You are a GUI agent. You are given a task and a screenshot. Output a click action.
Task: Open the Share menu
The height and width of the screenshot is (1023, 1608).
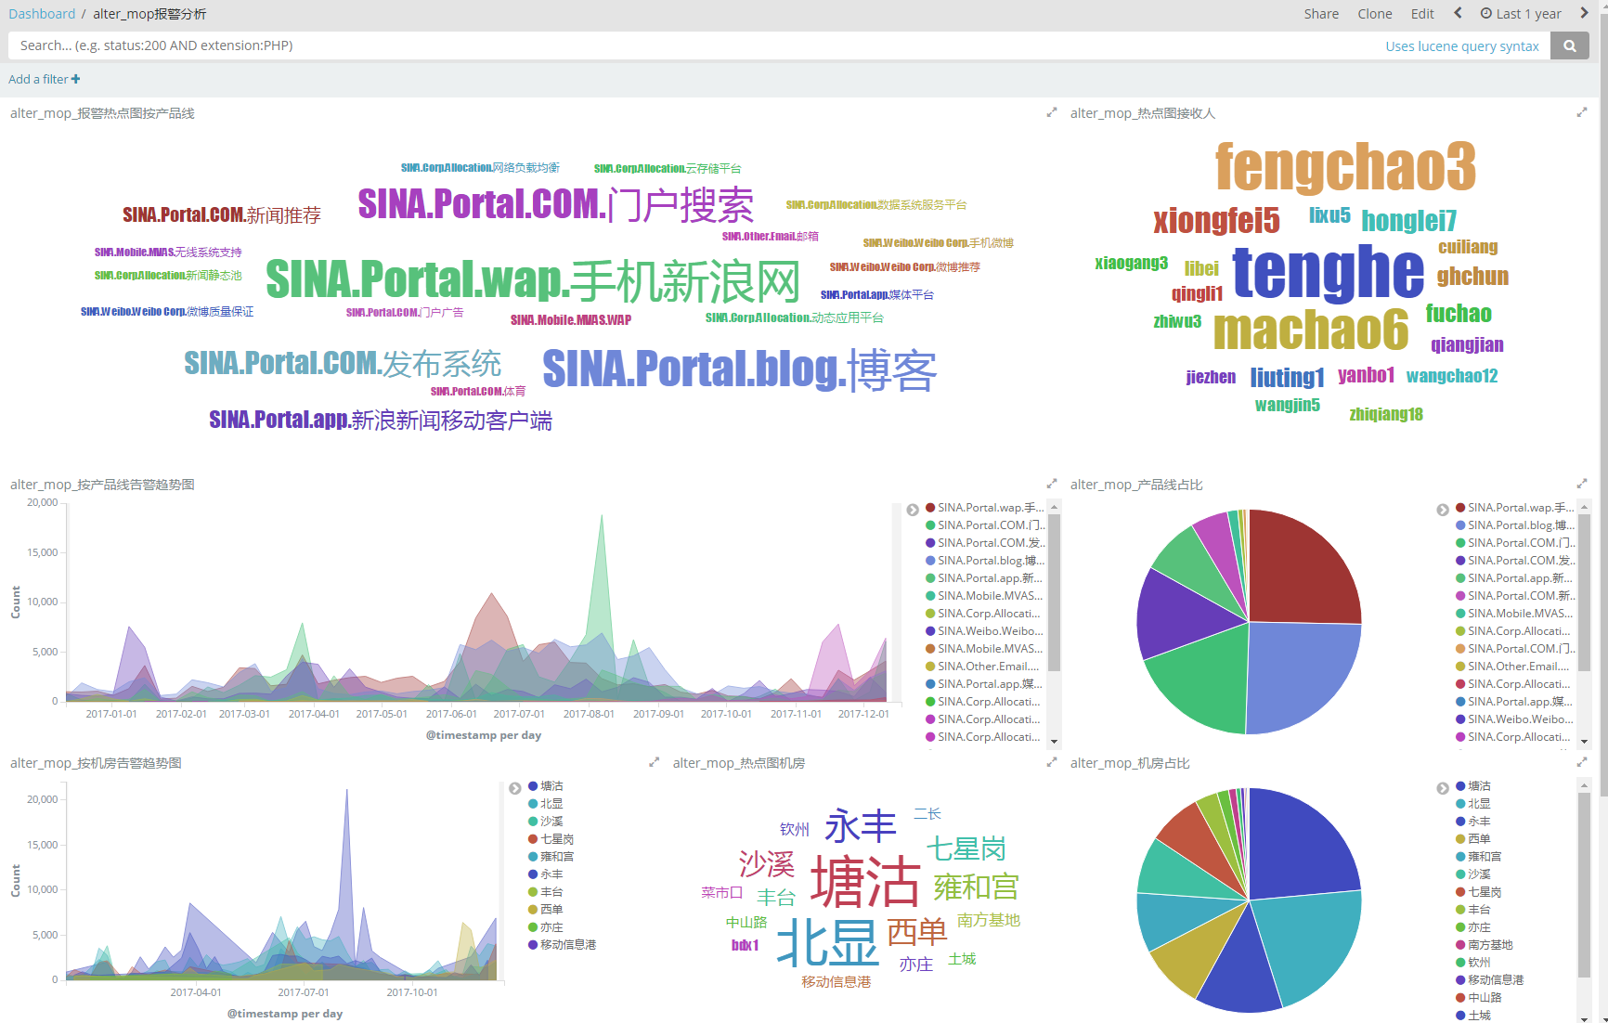(x=1320, y=14)
